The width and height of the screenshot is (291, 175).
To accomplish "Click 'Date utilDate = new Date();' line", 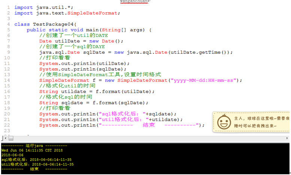I will point(81,41).
